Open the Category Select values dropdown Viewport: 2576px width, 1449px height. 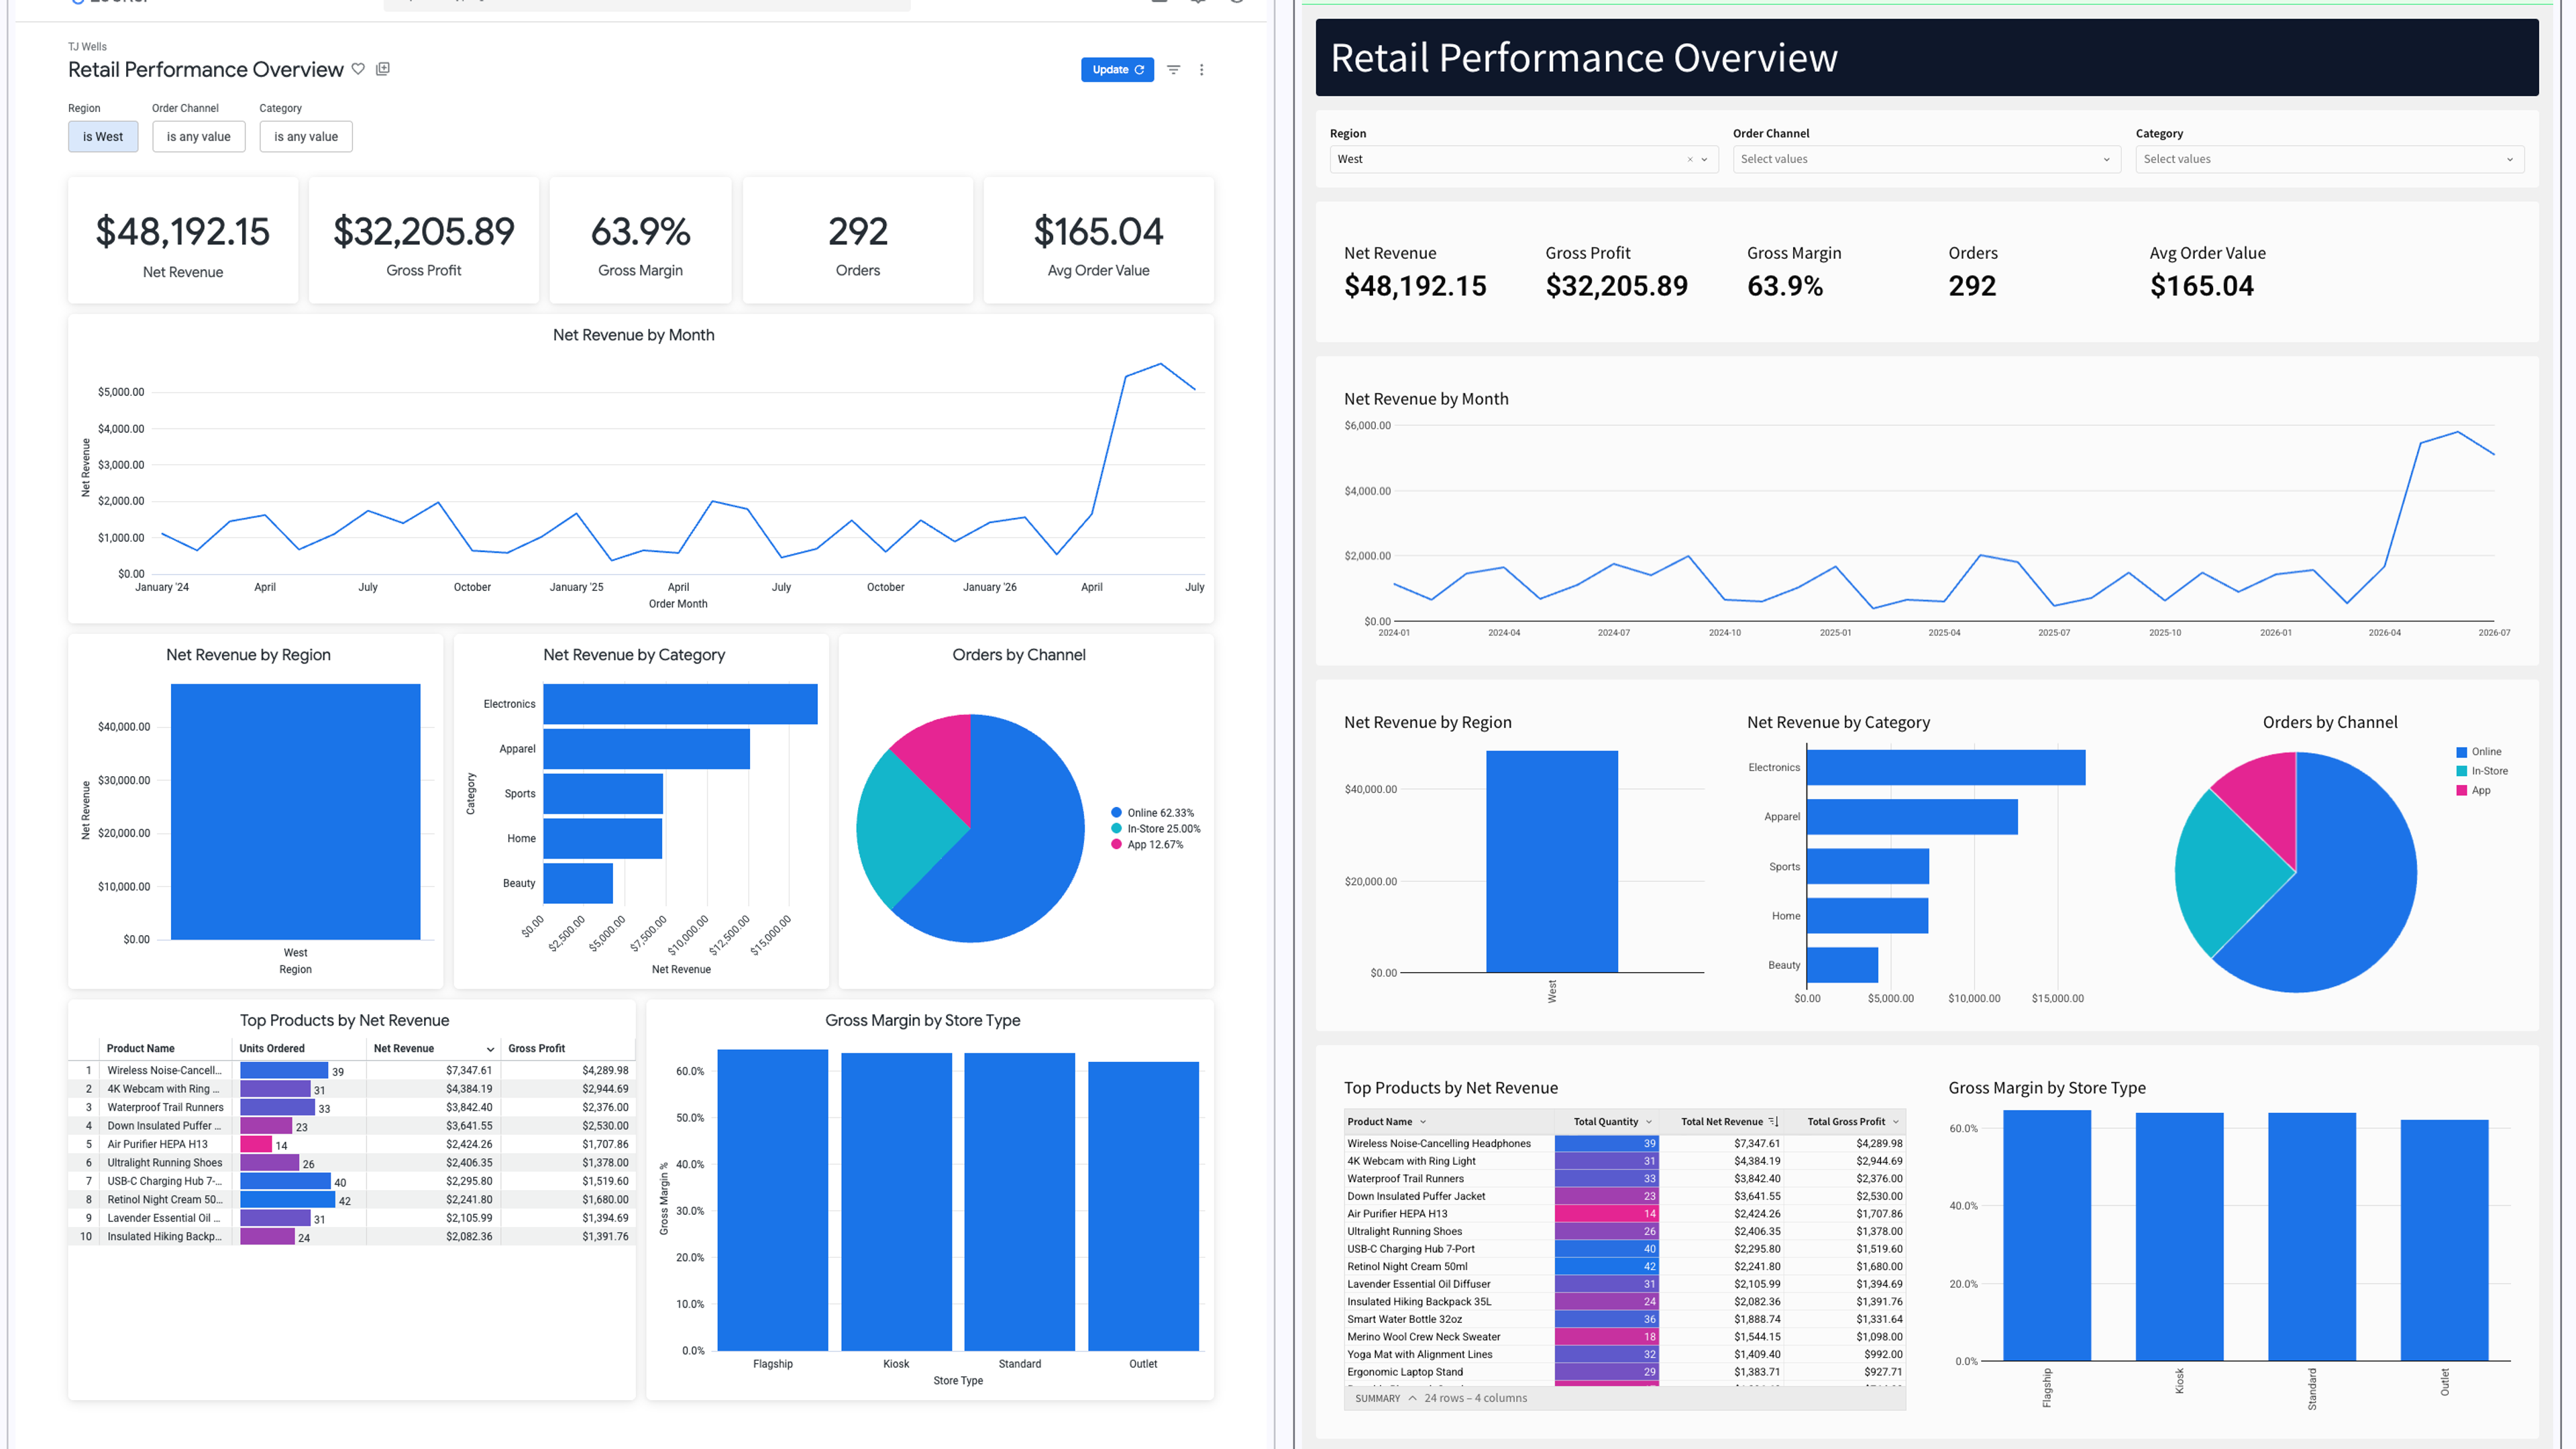(2329, 159)
